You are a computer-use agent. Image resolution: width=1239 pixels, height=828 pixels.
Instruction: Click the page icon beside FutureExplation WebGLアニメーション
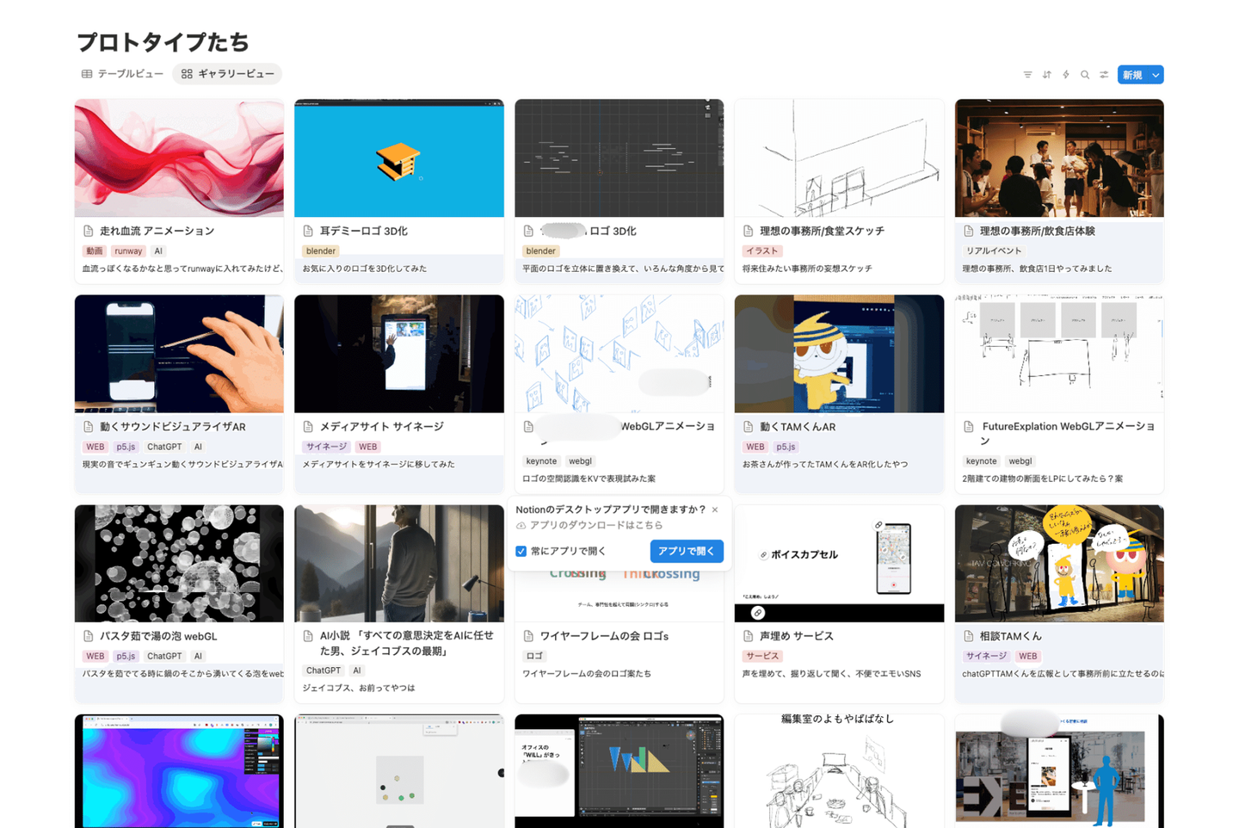(x=969, y=427)
